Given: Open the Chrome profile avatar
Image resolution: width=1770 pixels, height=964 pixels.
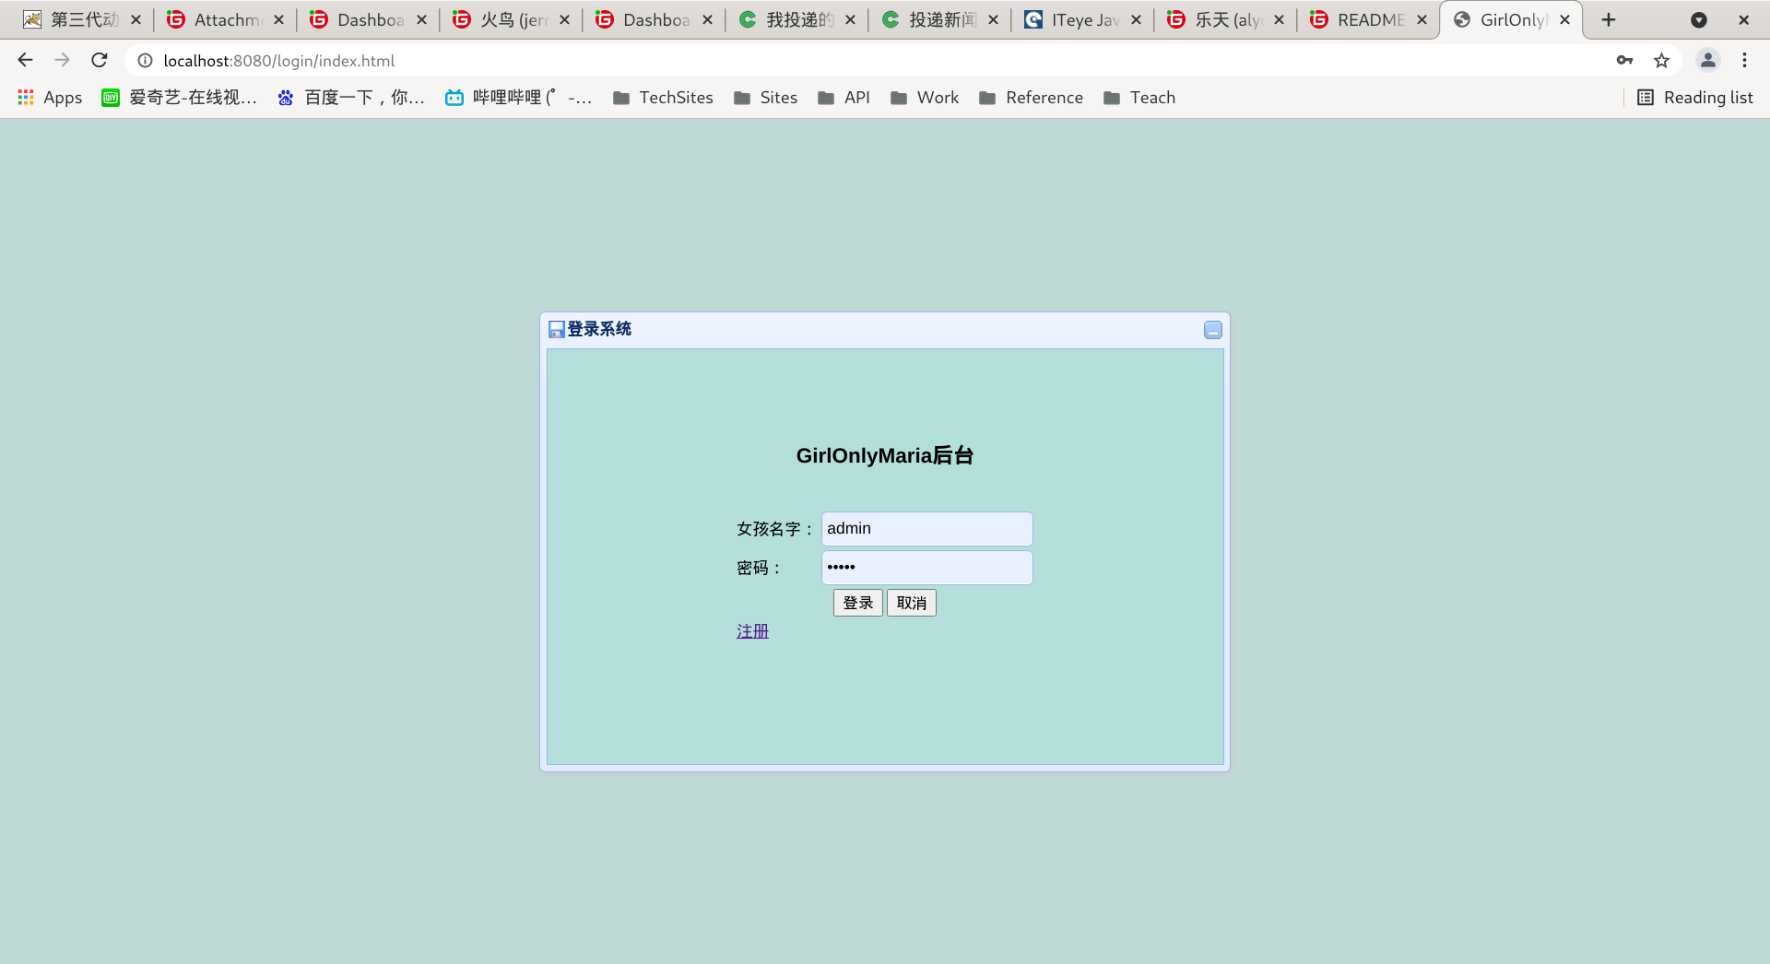Looking at the screenshot, I should click(1707, 60).
